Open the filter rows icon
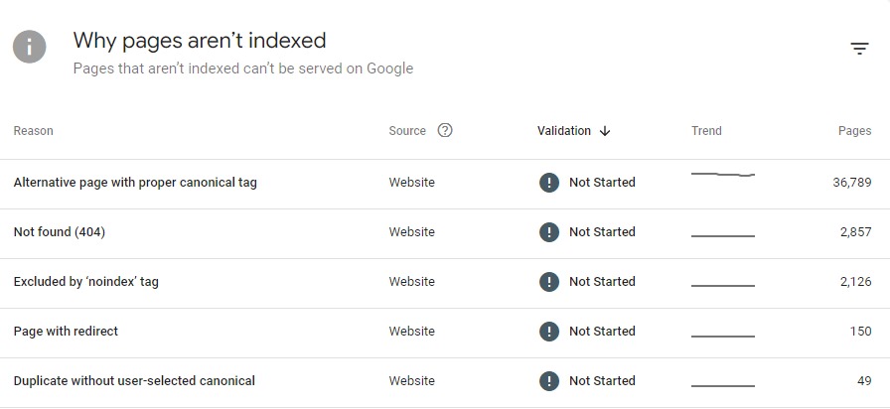The width and height of the screenshot is (890, 409). coord(859,49)
